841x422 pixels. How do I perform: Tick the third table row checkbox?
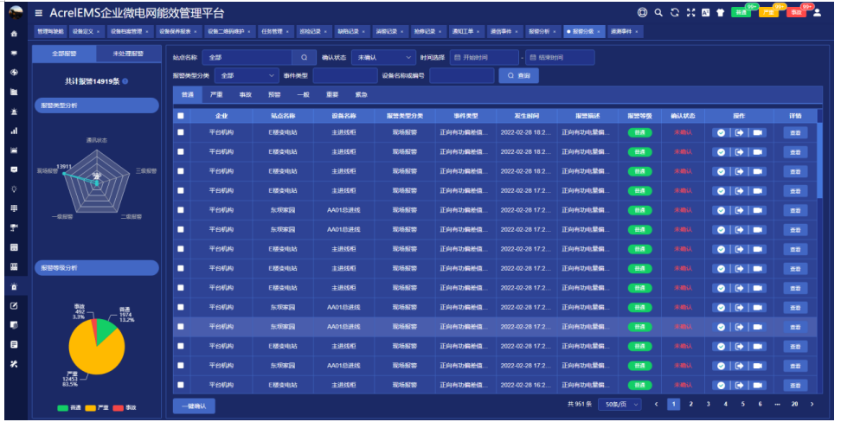click(181, 171)
